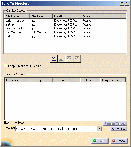Select the turf jpg file row
The image size is (131, 147).
65,36
